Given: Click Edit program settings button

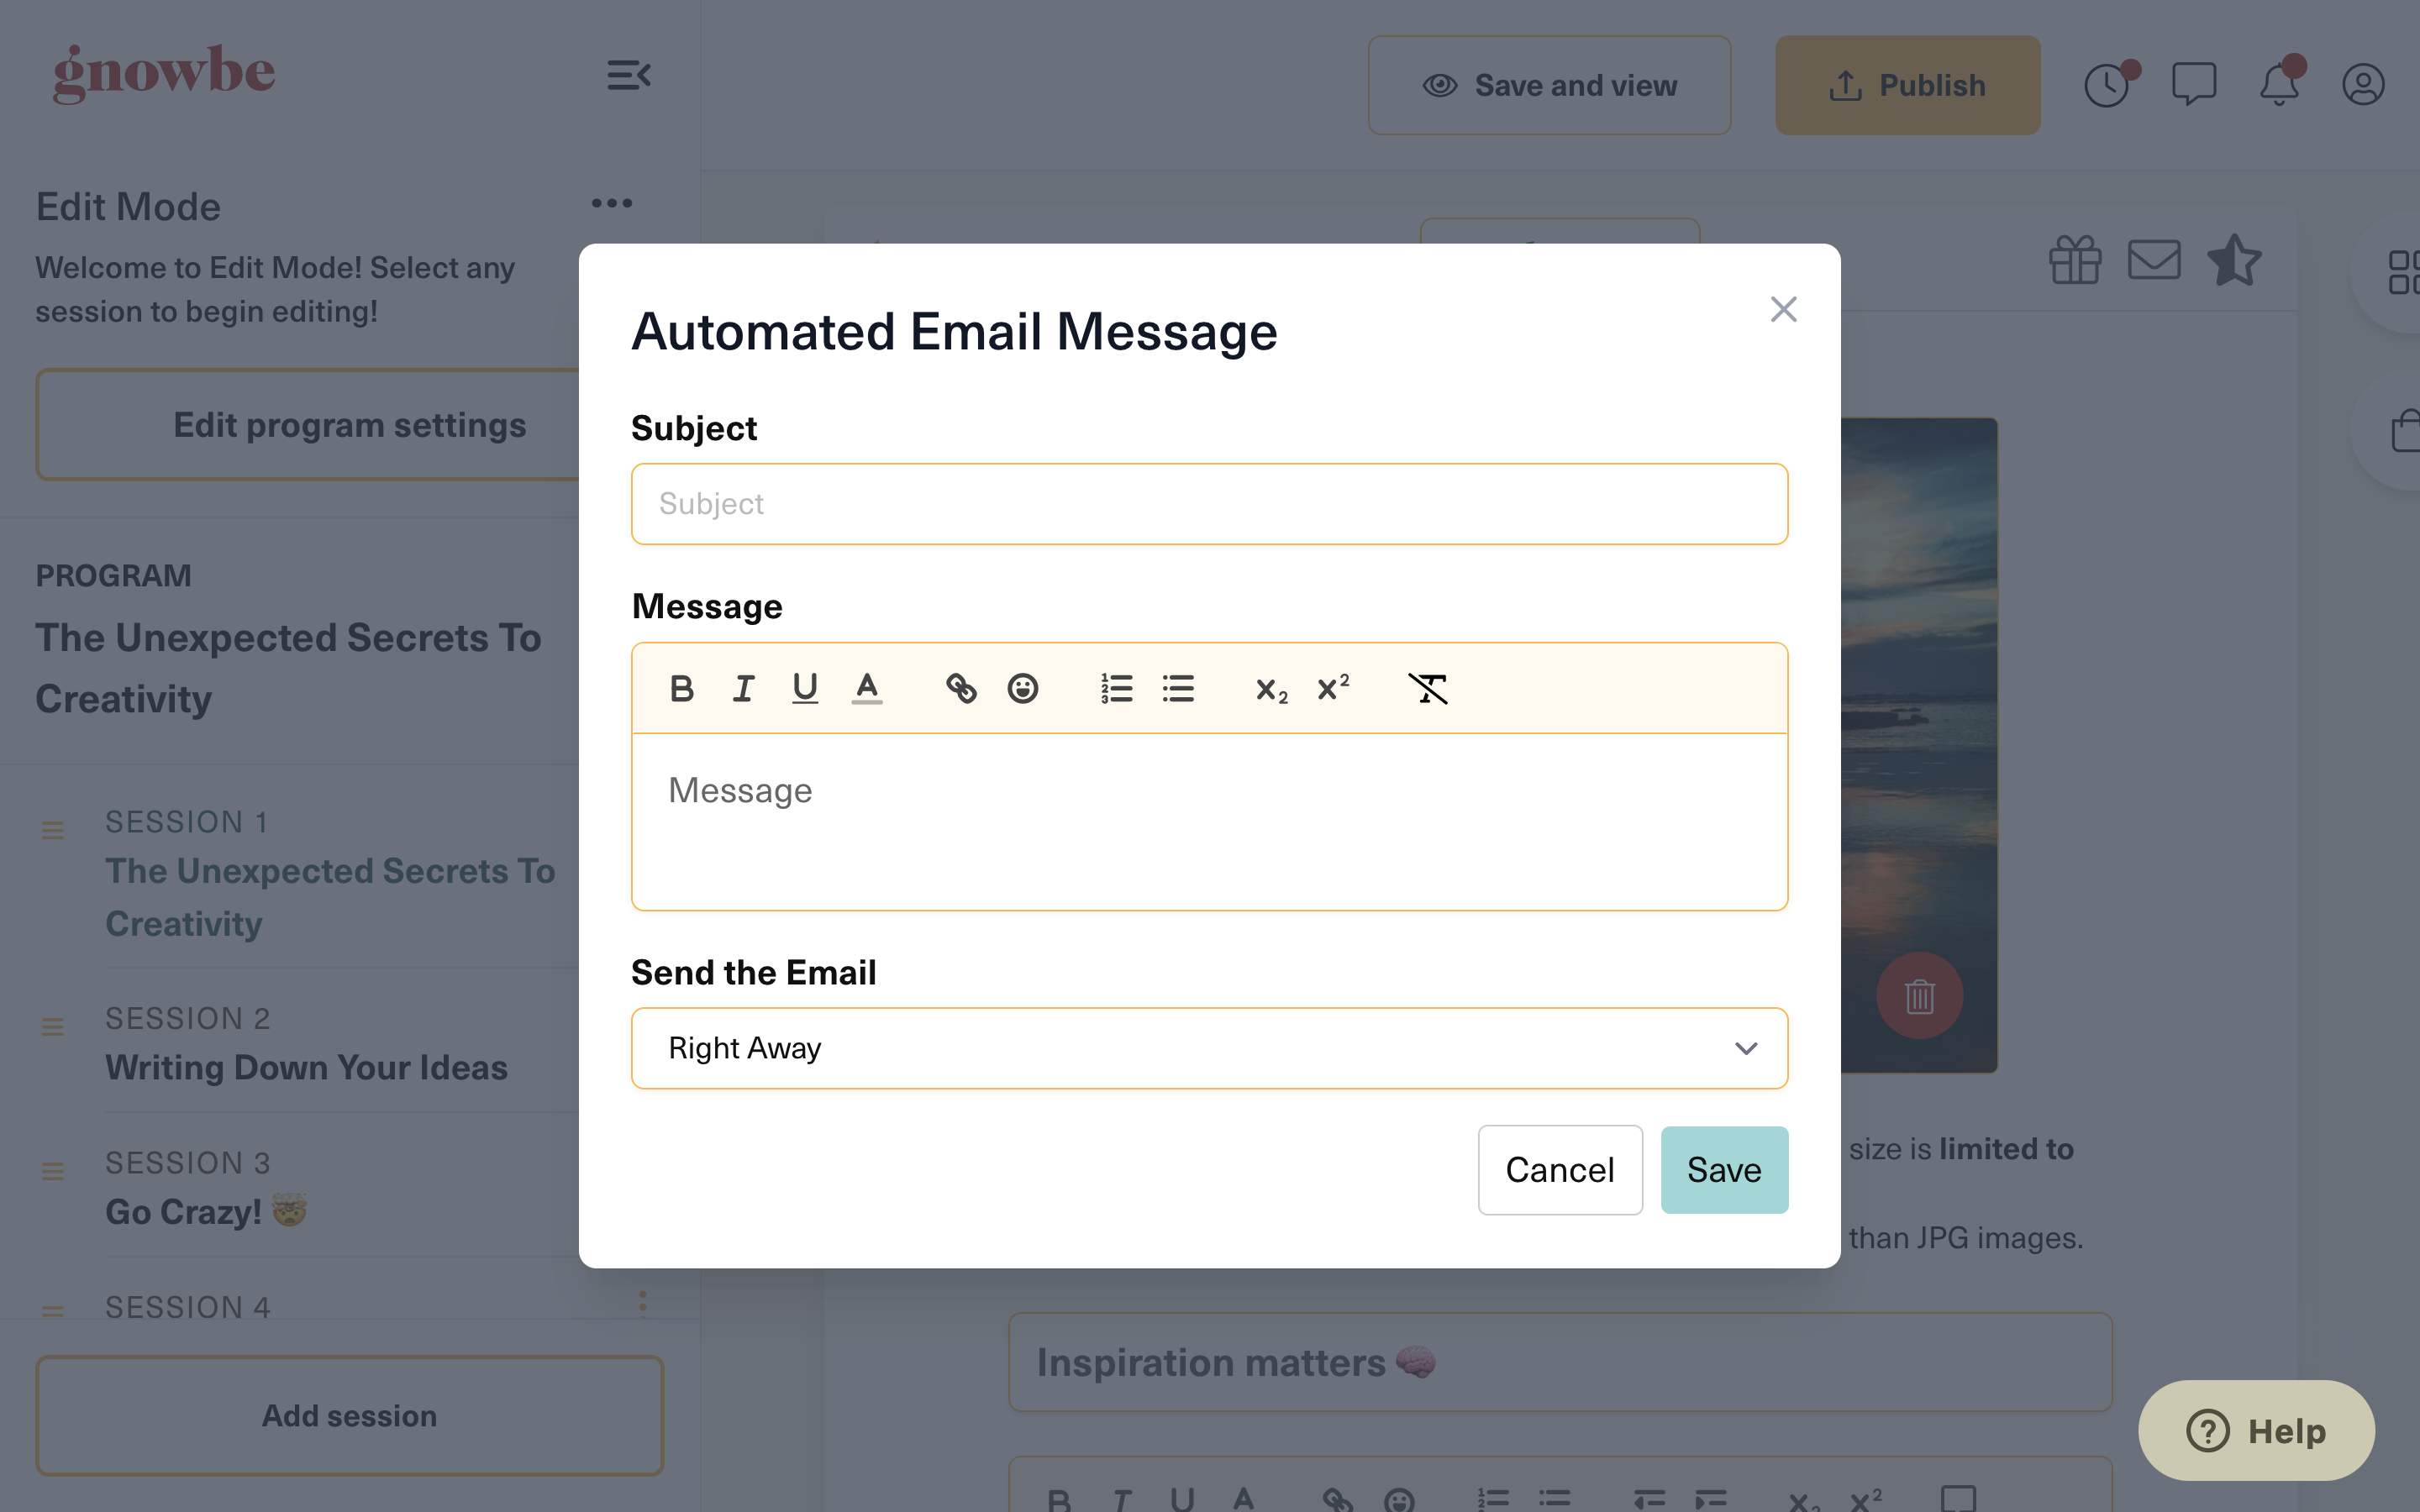Looking at the screenshot, I should tap(349, 425).
